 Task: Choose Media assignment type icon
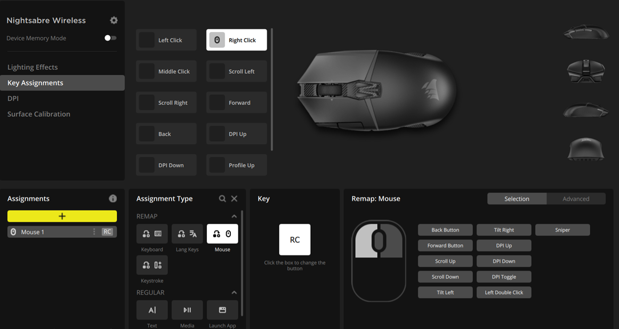coord(187,310)
